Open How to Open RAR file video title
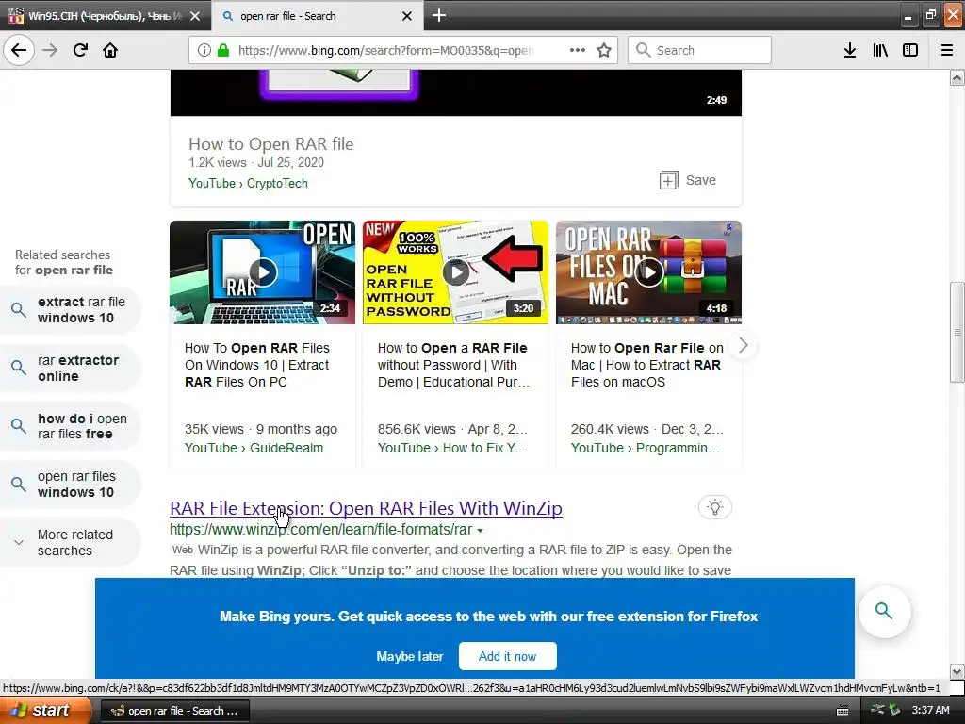This screenshot has height=724, width=965. pyautogui.click(x=270, y=144)
